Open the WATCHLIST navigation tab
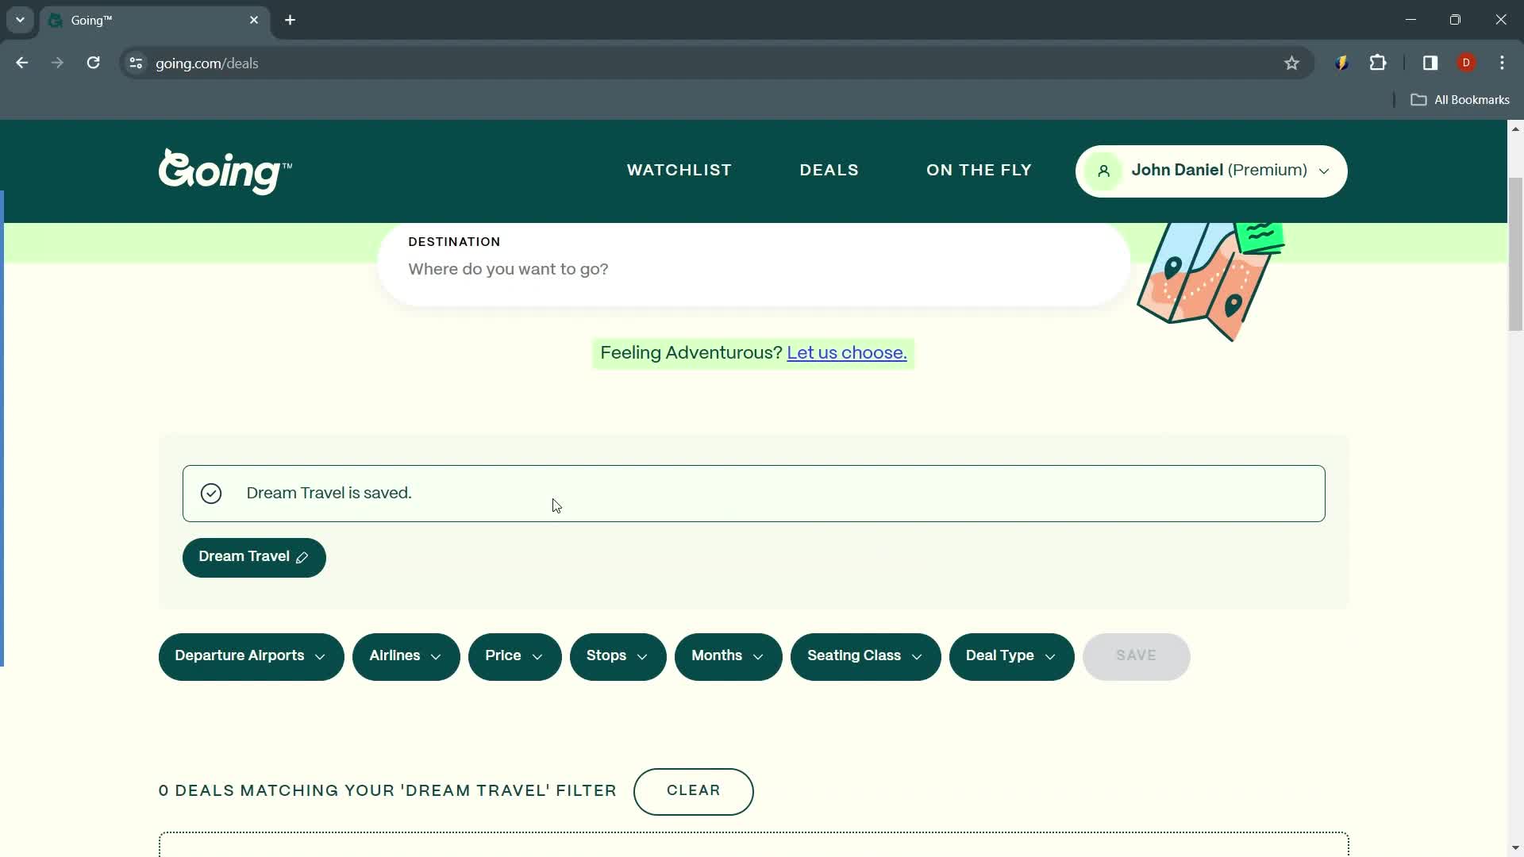The height and width of the screenshot is (857, 1524). pyautogui.click(x=679, y=170)
